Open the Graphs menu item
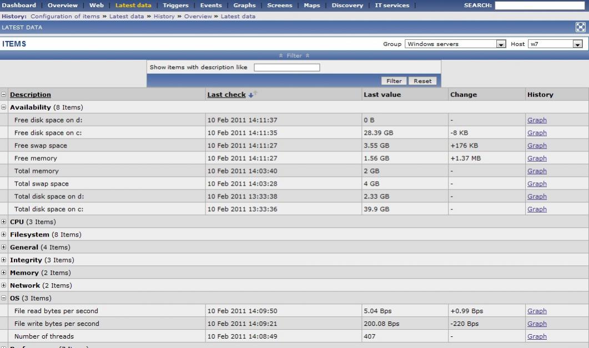 pos(244,5)
